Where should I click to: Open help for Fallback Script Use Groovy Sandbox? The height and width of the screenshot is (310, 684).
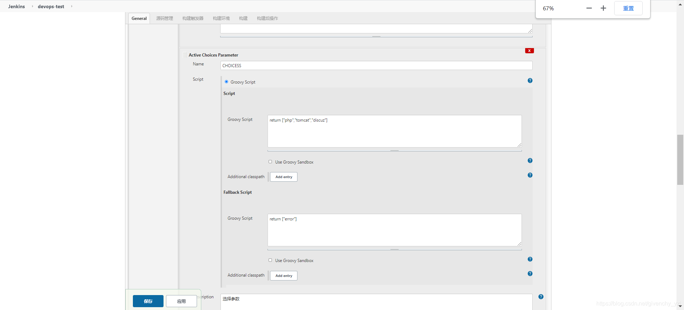click(x=530, y=259)
